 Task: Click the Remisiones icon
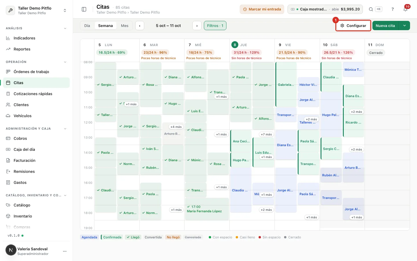pyautogui.click(x=8, y=171)
